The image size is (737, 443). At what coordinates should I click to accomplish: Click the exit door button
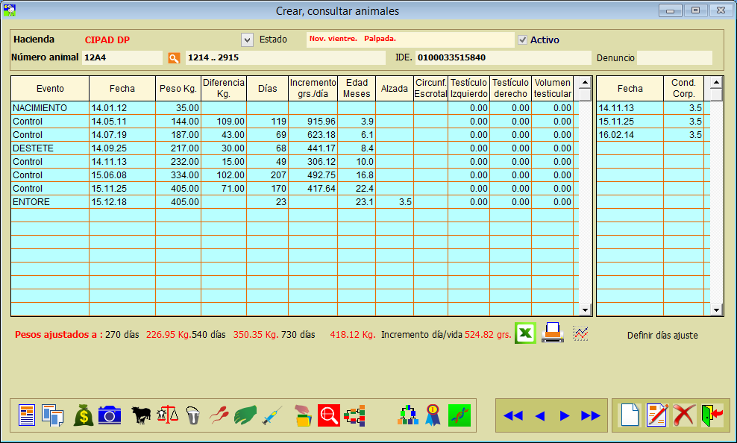(712, 415)
